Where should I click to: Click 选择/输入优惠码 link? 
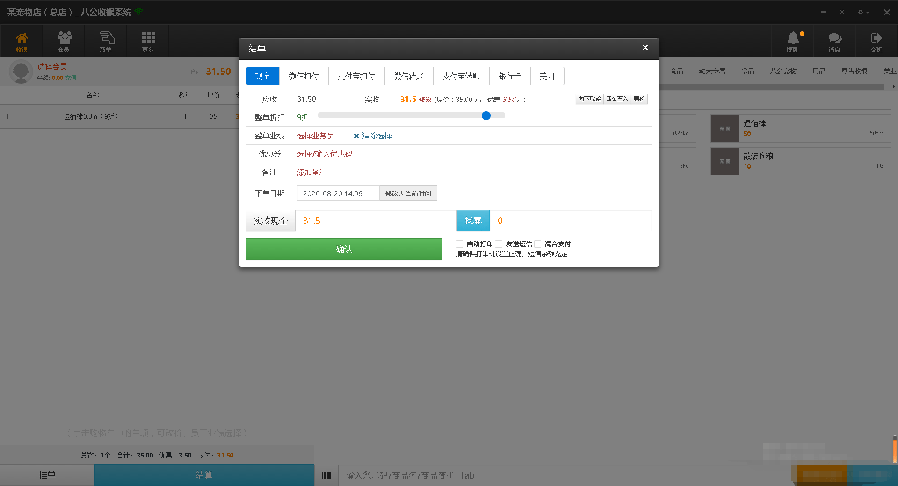click(x=325, y=154)
